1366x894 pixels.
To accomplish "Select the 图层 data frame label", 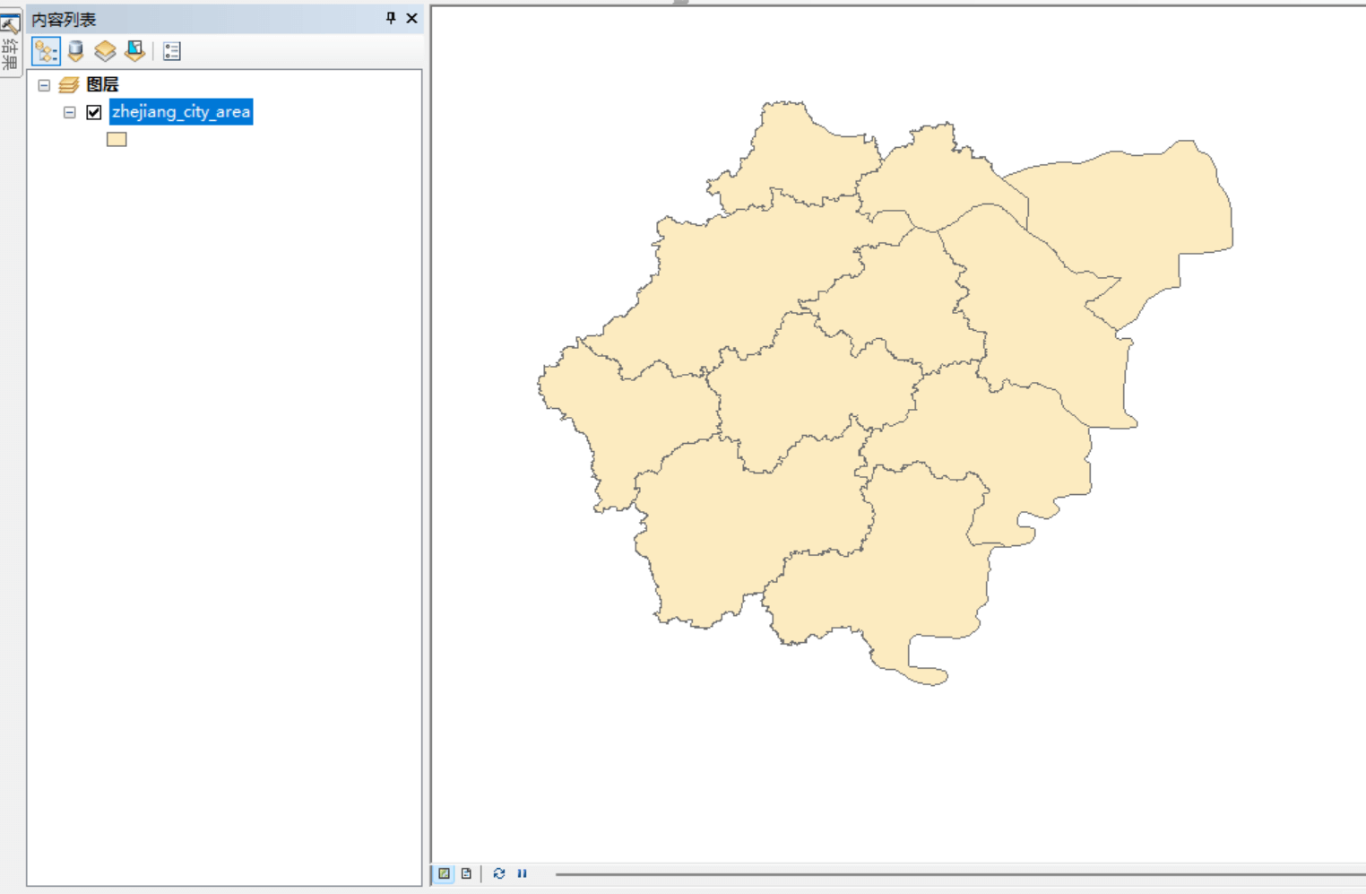I will click(102, 84).
